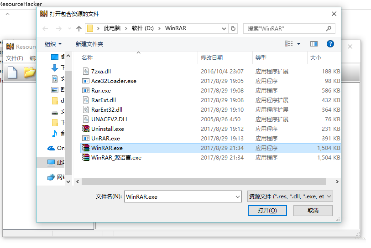Select the Rar.exe file name
Viewport: 371px width, 248px height.
101,91
